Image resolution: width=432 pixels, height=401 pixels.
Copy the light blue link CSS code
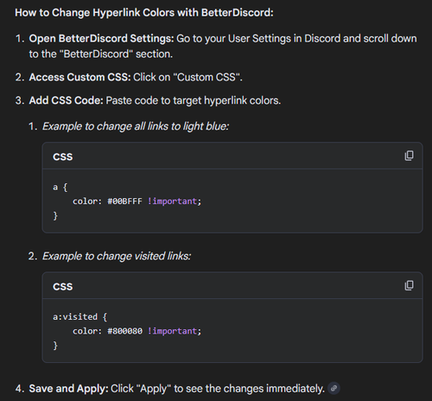[409, 156]
